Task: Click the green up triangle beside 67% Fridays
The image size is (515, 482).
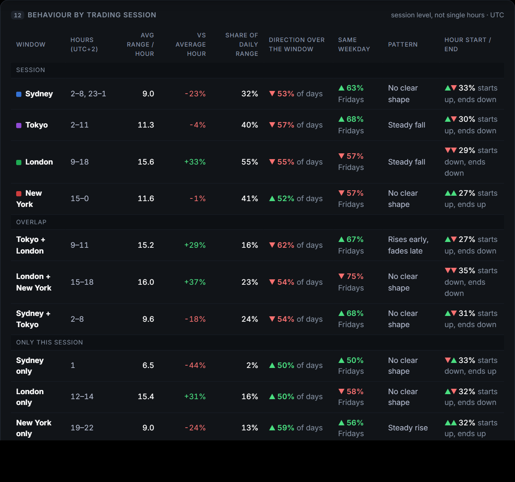Action: point(341,239)
